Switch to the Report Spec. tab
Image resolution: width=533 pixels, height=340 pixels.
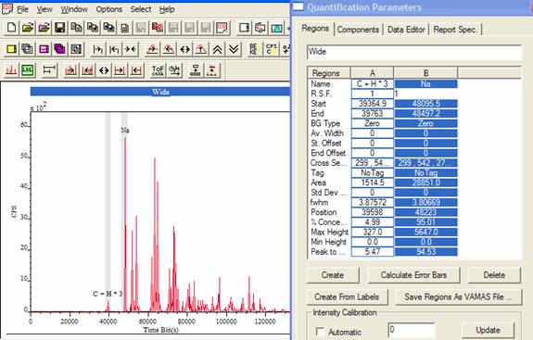pos(455,30)
